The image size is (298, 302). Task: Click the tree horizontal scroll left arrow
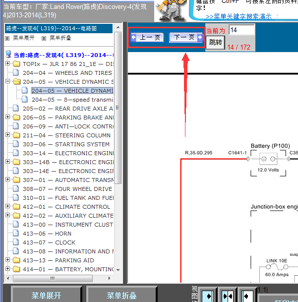point(8,278)
